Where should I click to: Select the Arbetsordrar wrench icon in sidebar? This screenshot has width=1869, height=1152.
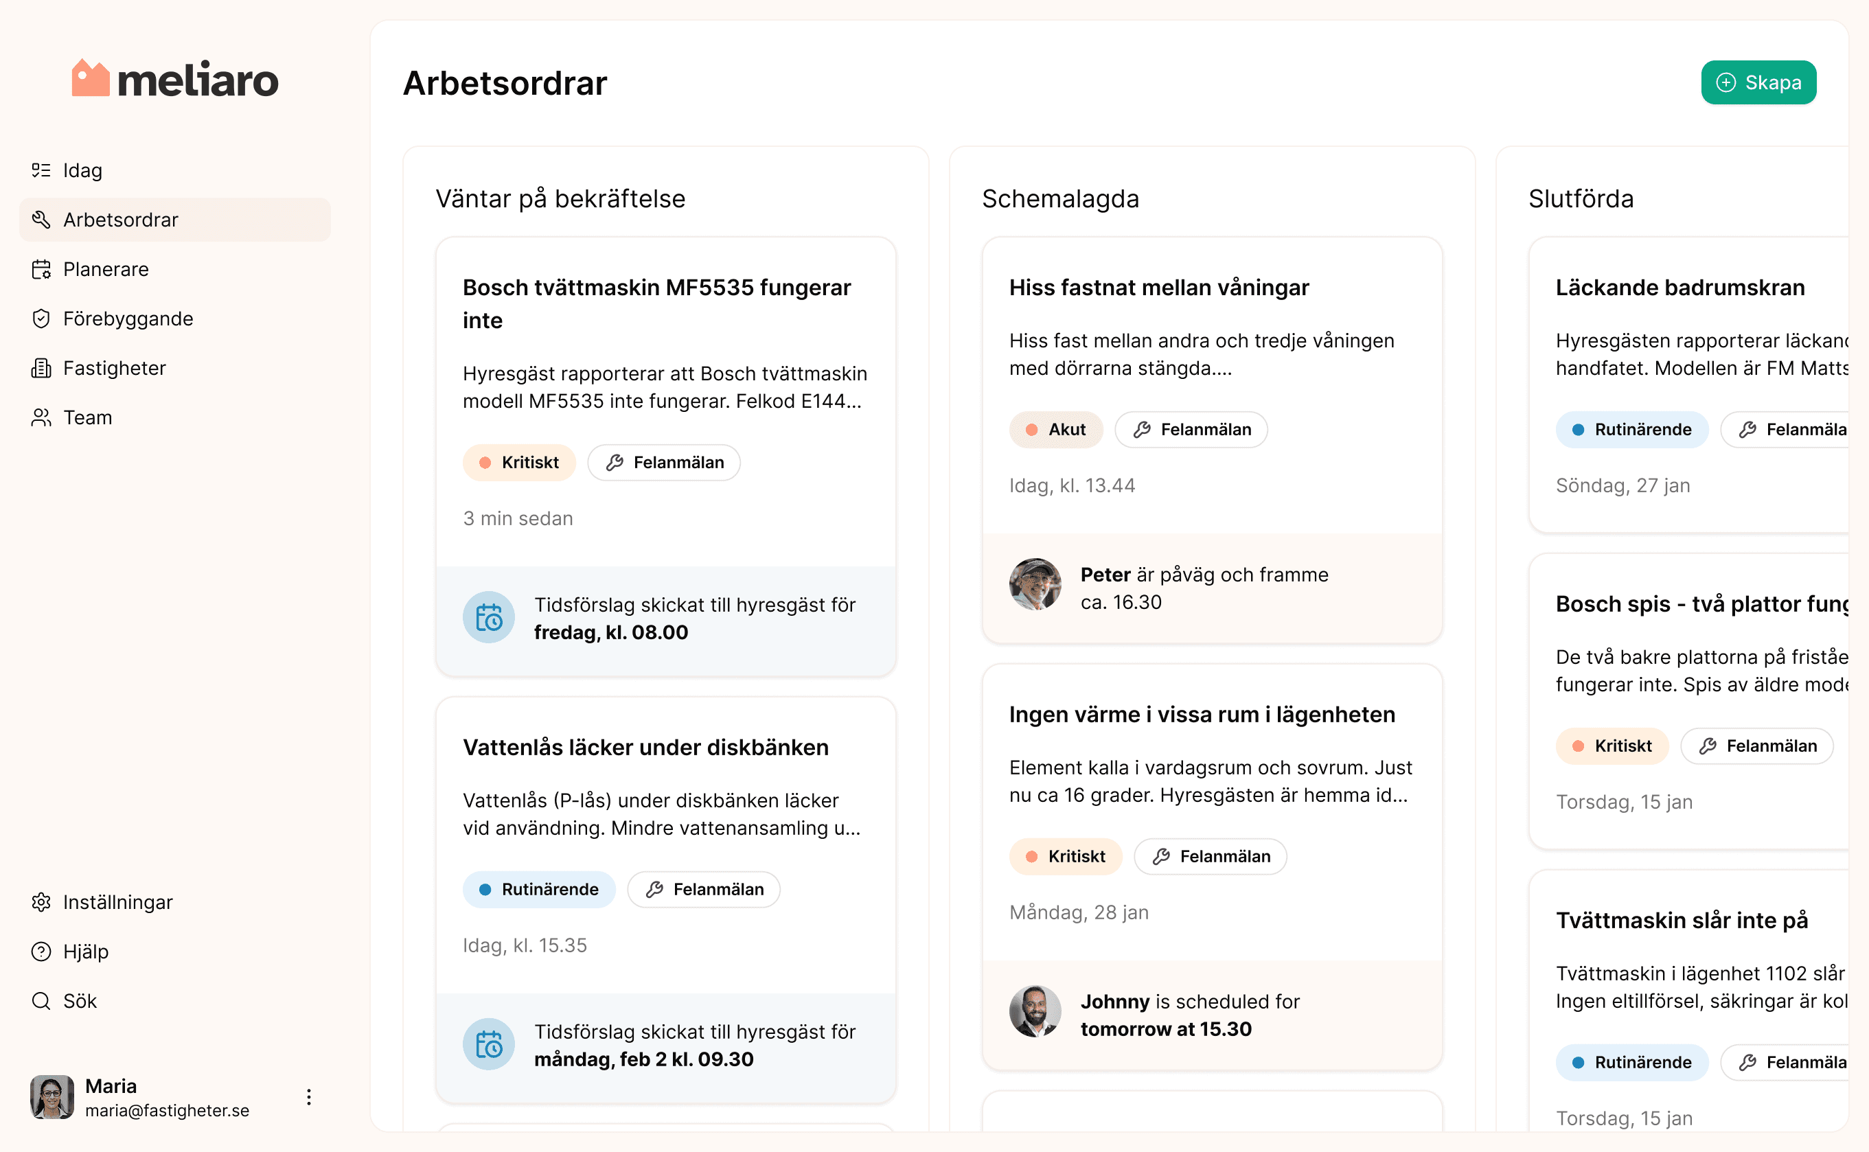(x=42, y=220)
